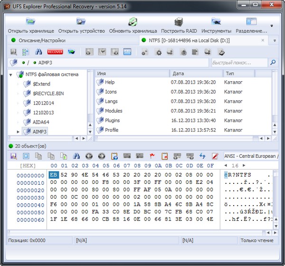Image resolution: width=285 pixels, height=266 pixels.
Task: Click the back arrow in hex toolbar
Action: (89, 156)
